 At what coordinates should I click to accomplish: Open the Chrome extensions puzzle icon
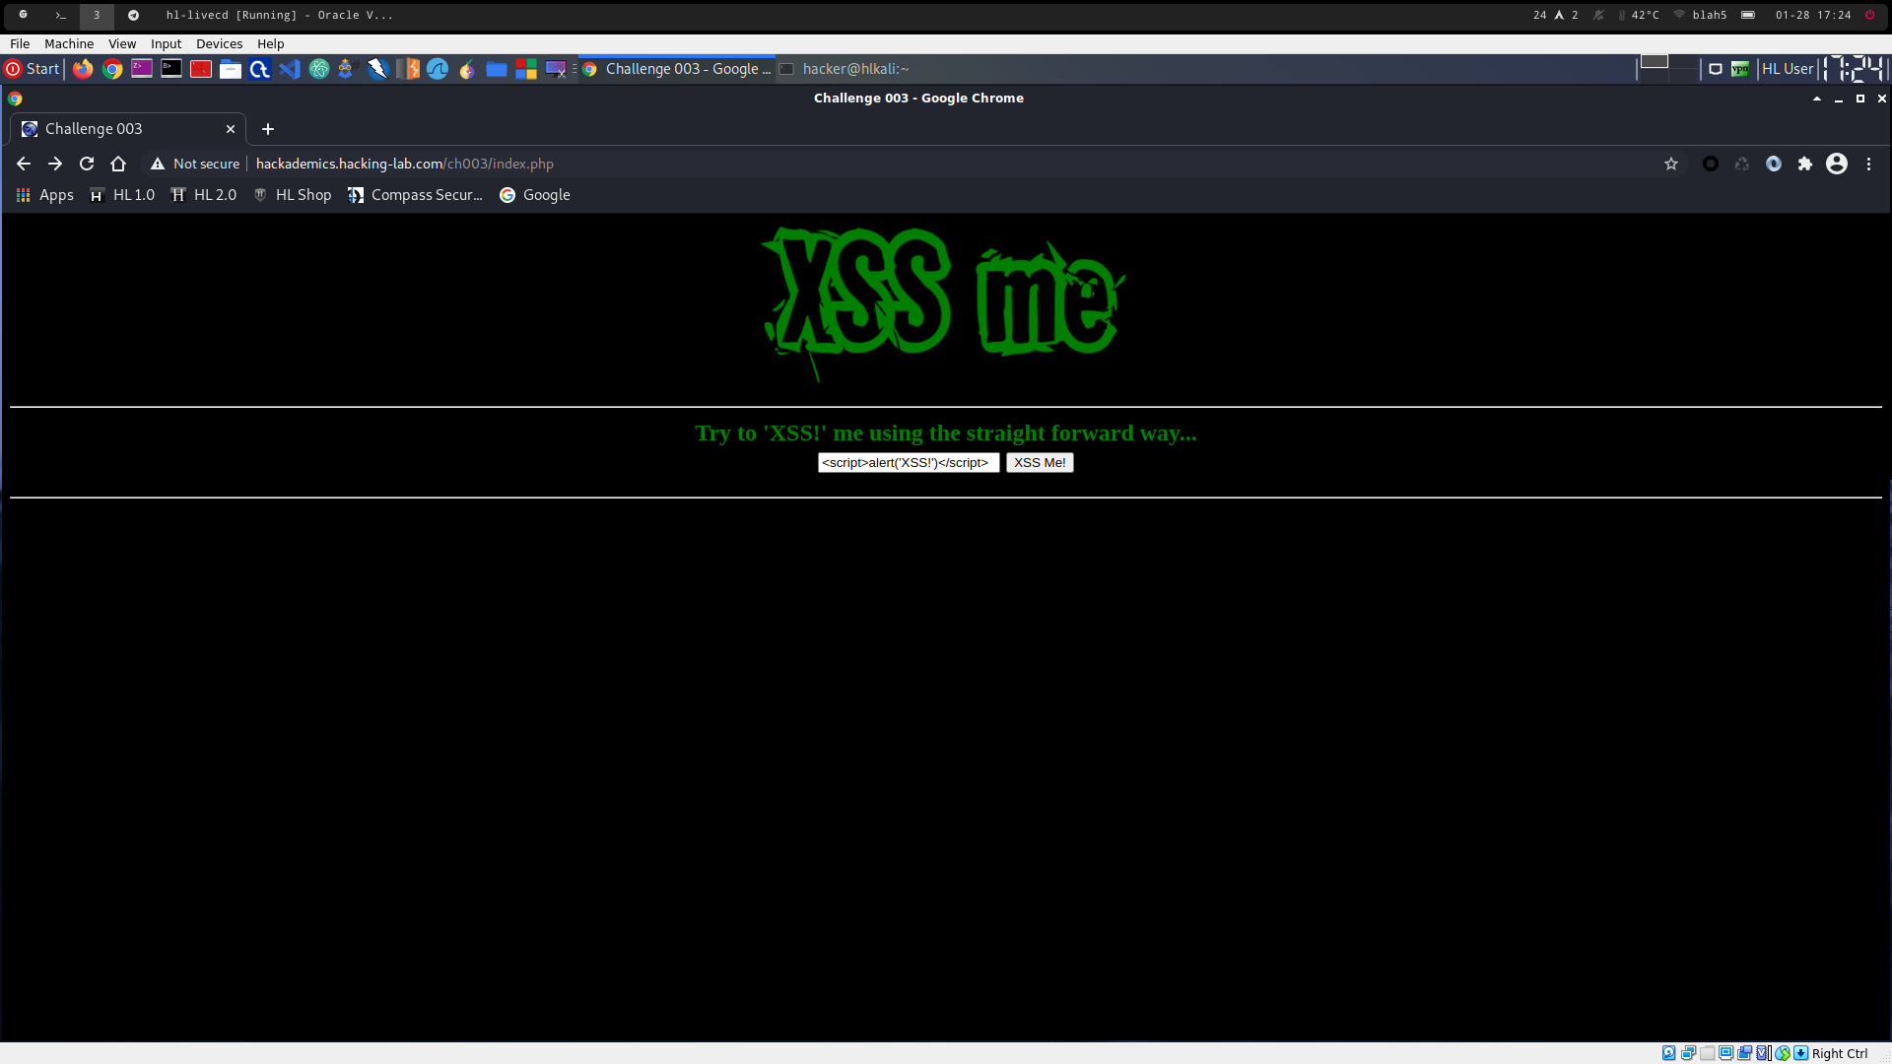1805,164
